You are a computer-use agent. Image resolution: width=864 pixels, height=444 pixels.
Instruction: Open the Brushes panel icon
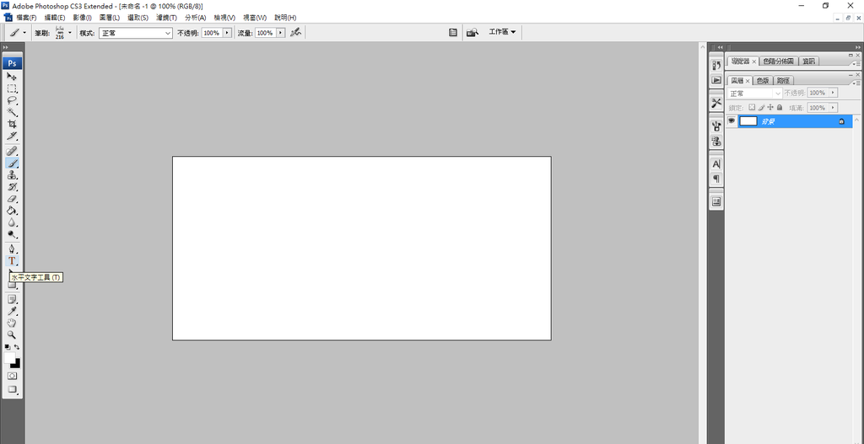pos(716,126)
